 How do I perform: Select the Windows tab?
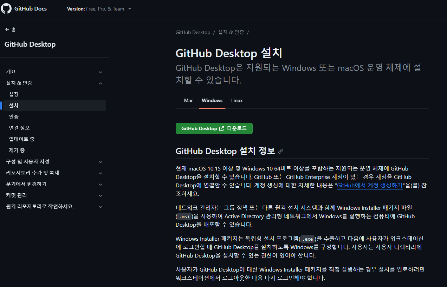coord(212,100)
